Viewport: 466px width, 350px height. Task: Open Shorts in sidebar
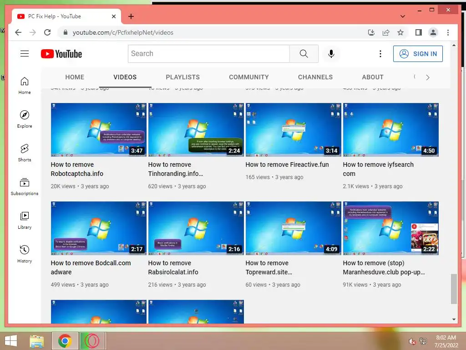pos(25,153)
